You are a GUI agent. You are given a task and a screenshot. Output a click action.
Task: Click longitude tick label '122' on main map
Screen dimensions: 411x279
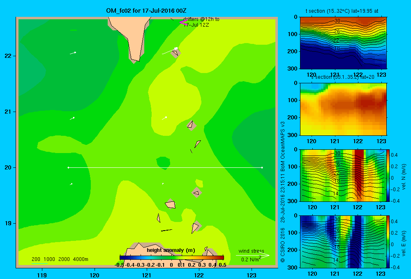pos(199,275)
